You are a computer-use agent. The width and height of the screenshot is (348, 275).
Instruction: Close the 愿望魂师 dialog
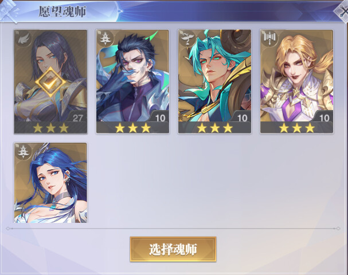(x=342, y=11)
